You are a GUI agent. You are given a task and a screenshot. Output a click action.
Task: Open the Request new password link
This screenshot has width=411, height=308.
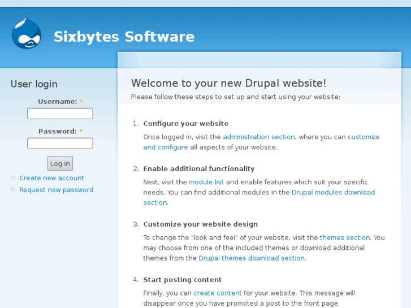57,190
